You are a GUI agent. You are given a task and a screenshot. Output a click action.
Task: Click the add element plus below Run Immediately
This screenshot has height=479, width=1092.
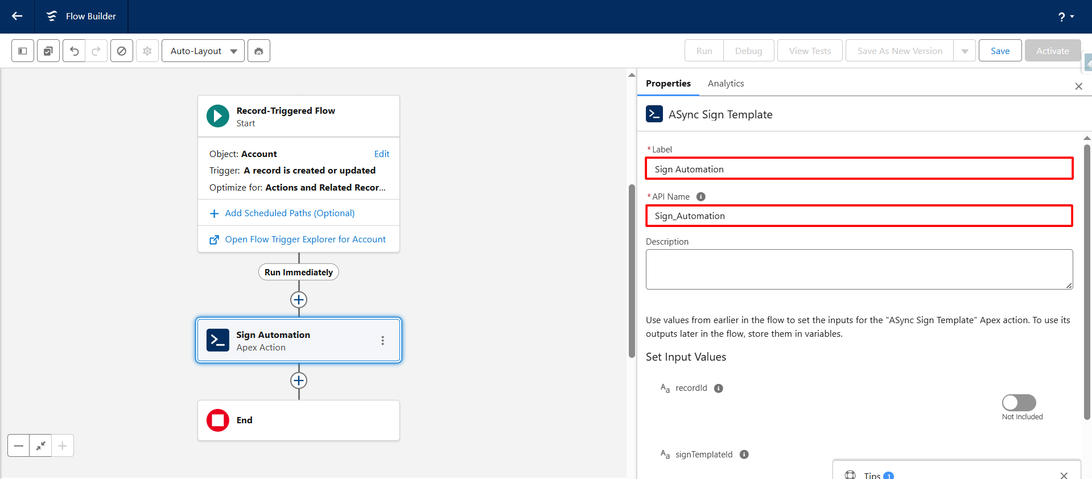pos(299,300)
